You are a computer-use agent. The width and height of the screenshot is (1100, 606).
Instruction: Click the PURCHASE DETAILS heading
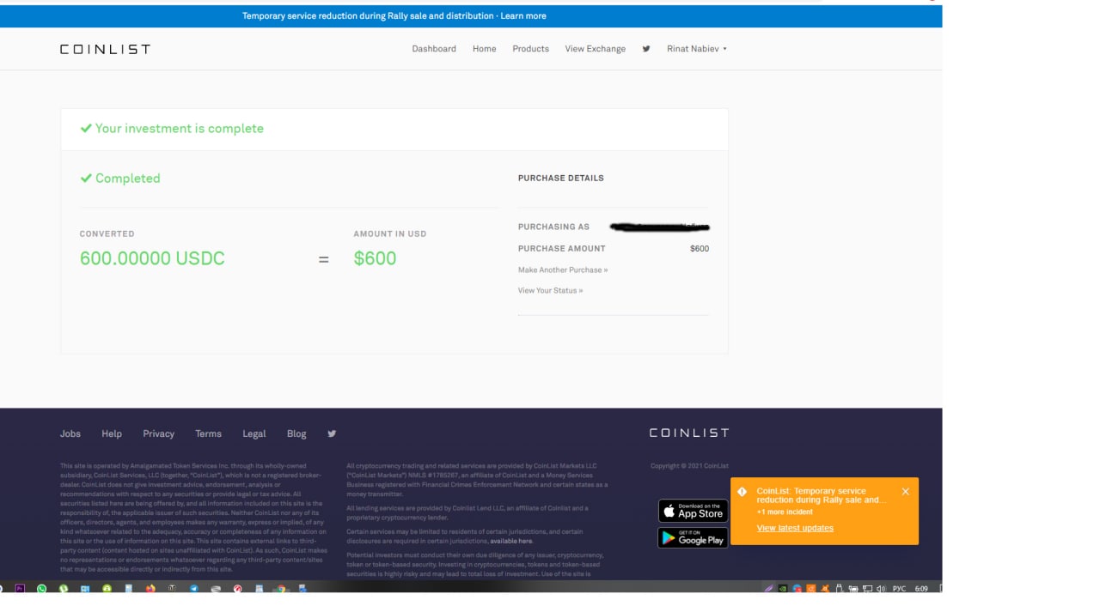[x=561, y=178]
